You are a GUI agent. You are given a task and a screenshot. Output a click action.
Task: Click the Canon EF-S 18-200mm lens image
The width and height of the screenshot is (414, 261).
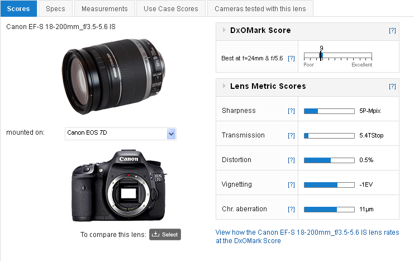tap(113, 77)
